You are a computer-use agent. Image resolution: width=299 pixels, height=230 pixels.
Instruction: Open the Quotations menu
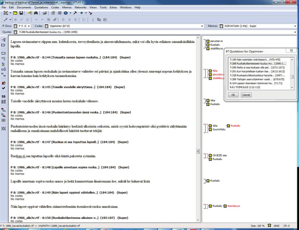click(41, 7)
